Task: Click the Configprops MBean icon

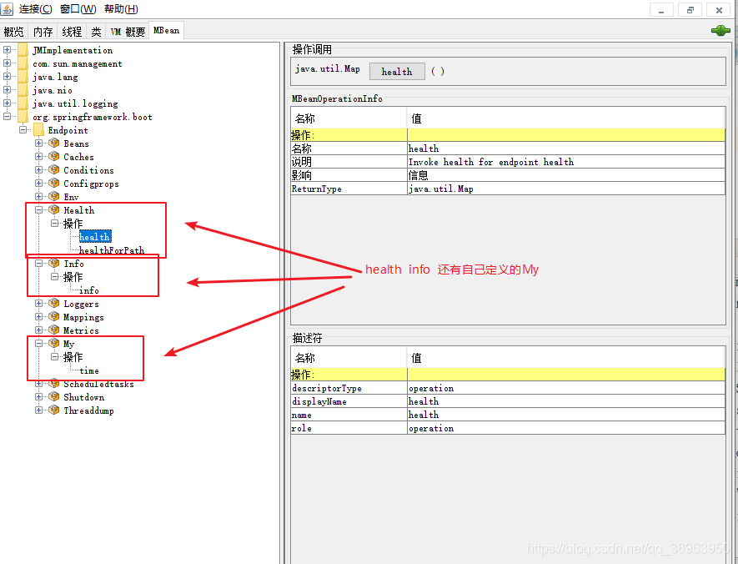Action: (x=54, y=183)
